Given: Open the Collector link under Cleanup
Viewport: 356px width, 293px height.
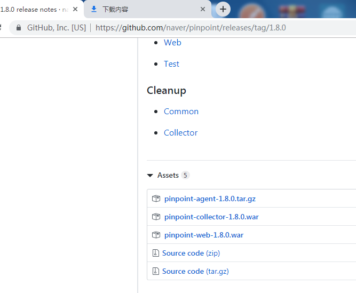Looking at the screenshot, I should tap(181, 133).
